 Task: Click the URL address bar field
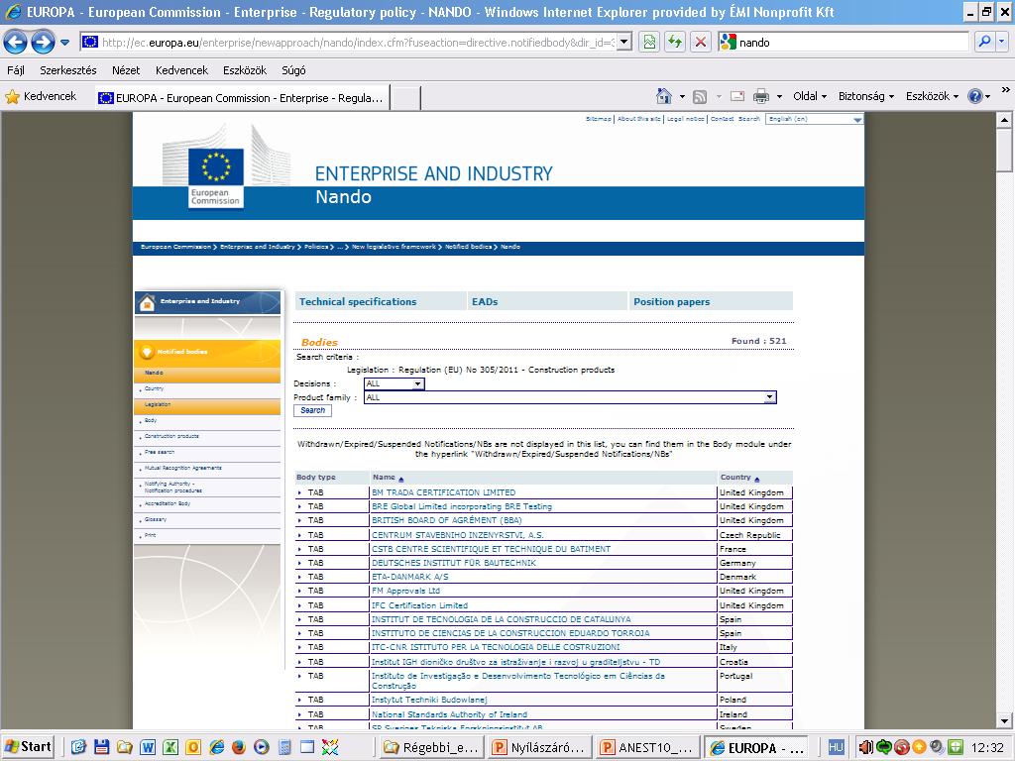[x=356, y=43]
